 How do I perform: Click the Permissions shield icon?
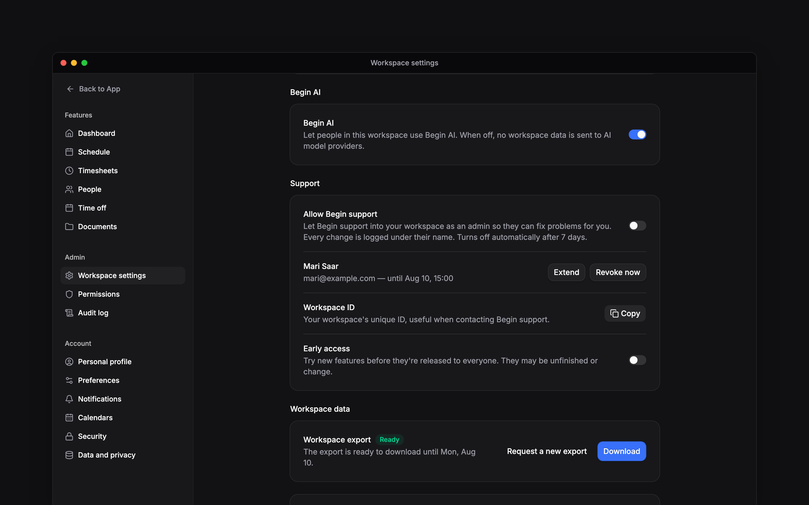coord(69,294)
